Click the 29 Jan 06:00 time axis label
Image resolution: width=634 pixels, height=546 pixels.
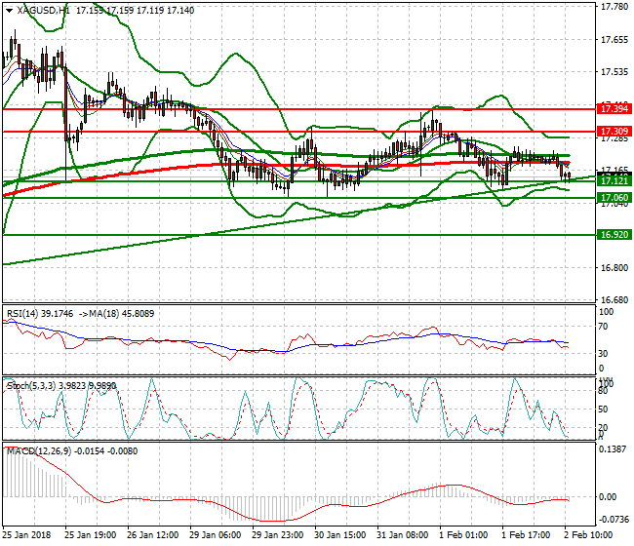[216, 535]
